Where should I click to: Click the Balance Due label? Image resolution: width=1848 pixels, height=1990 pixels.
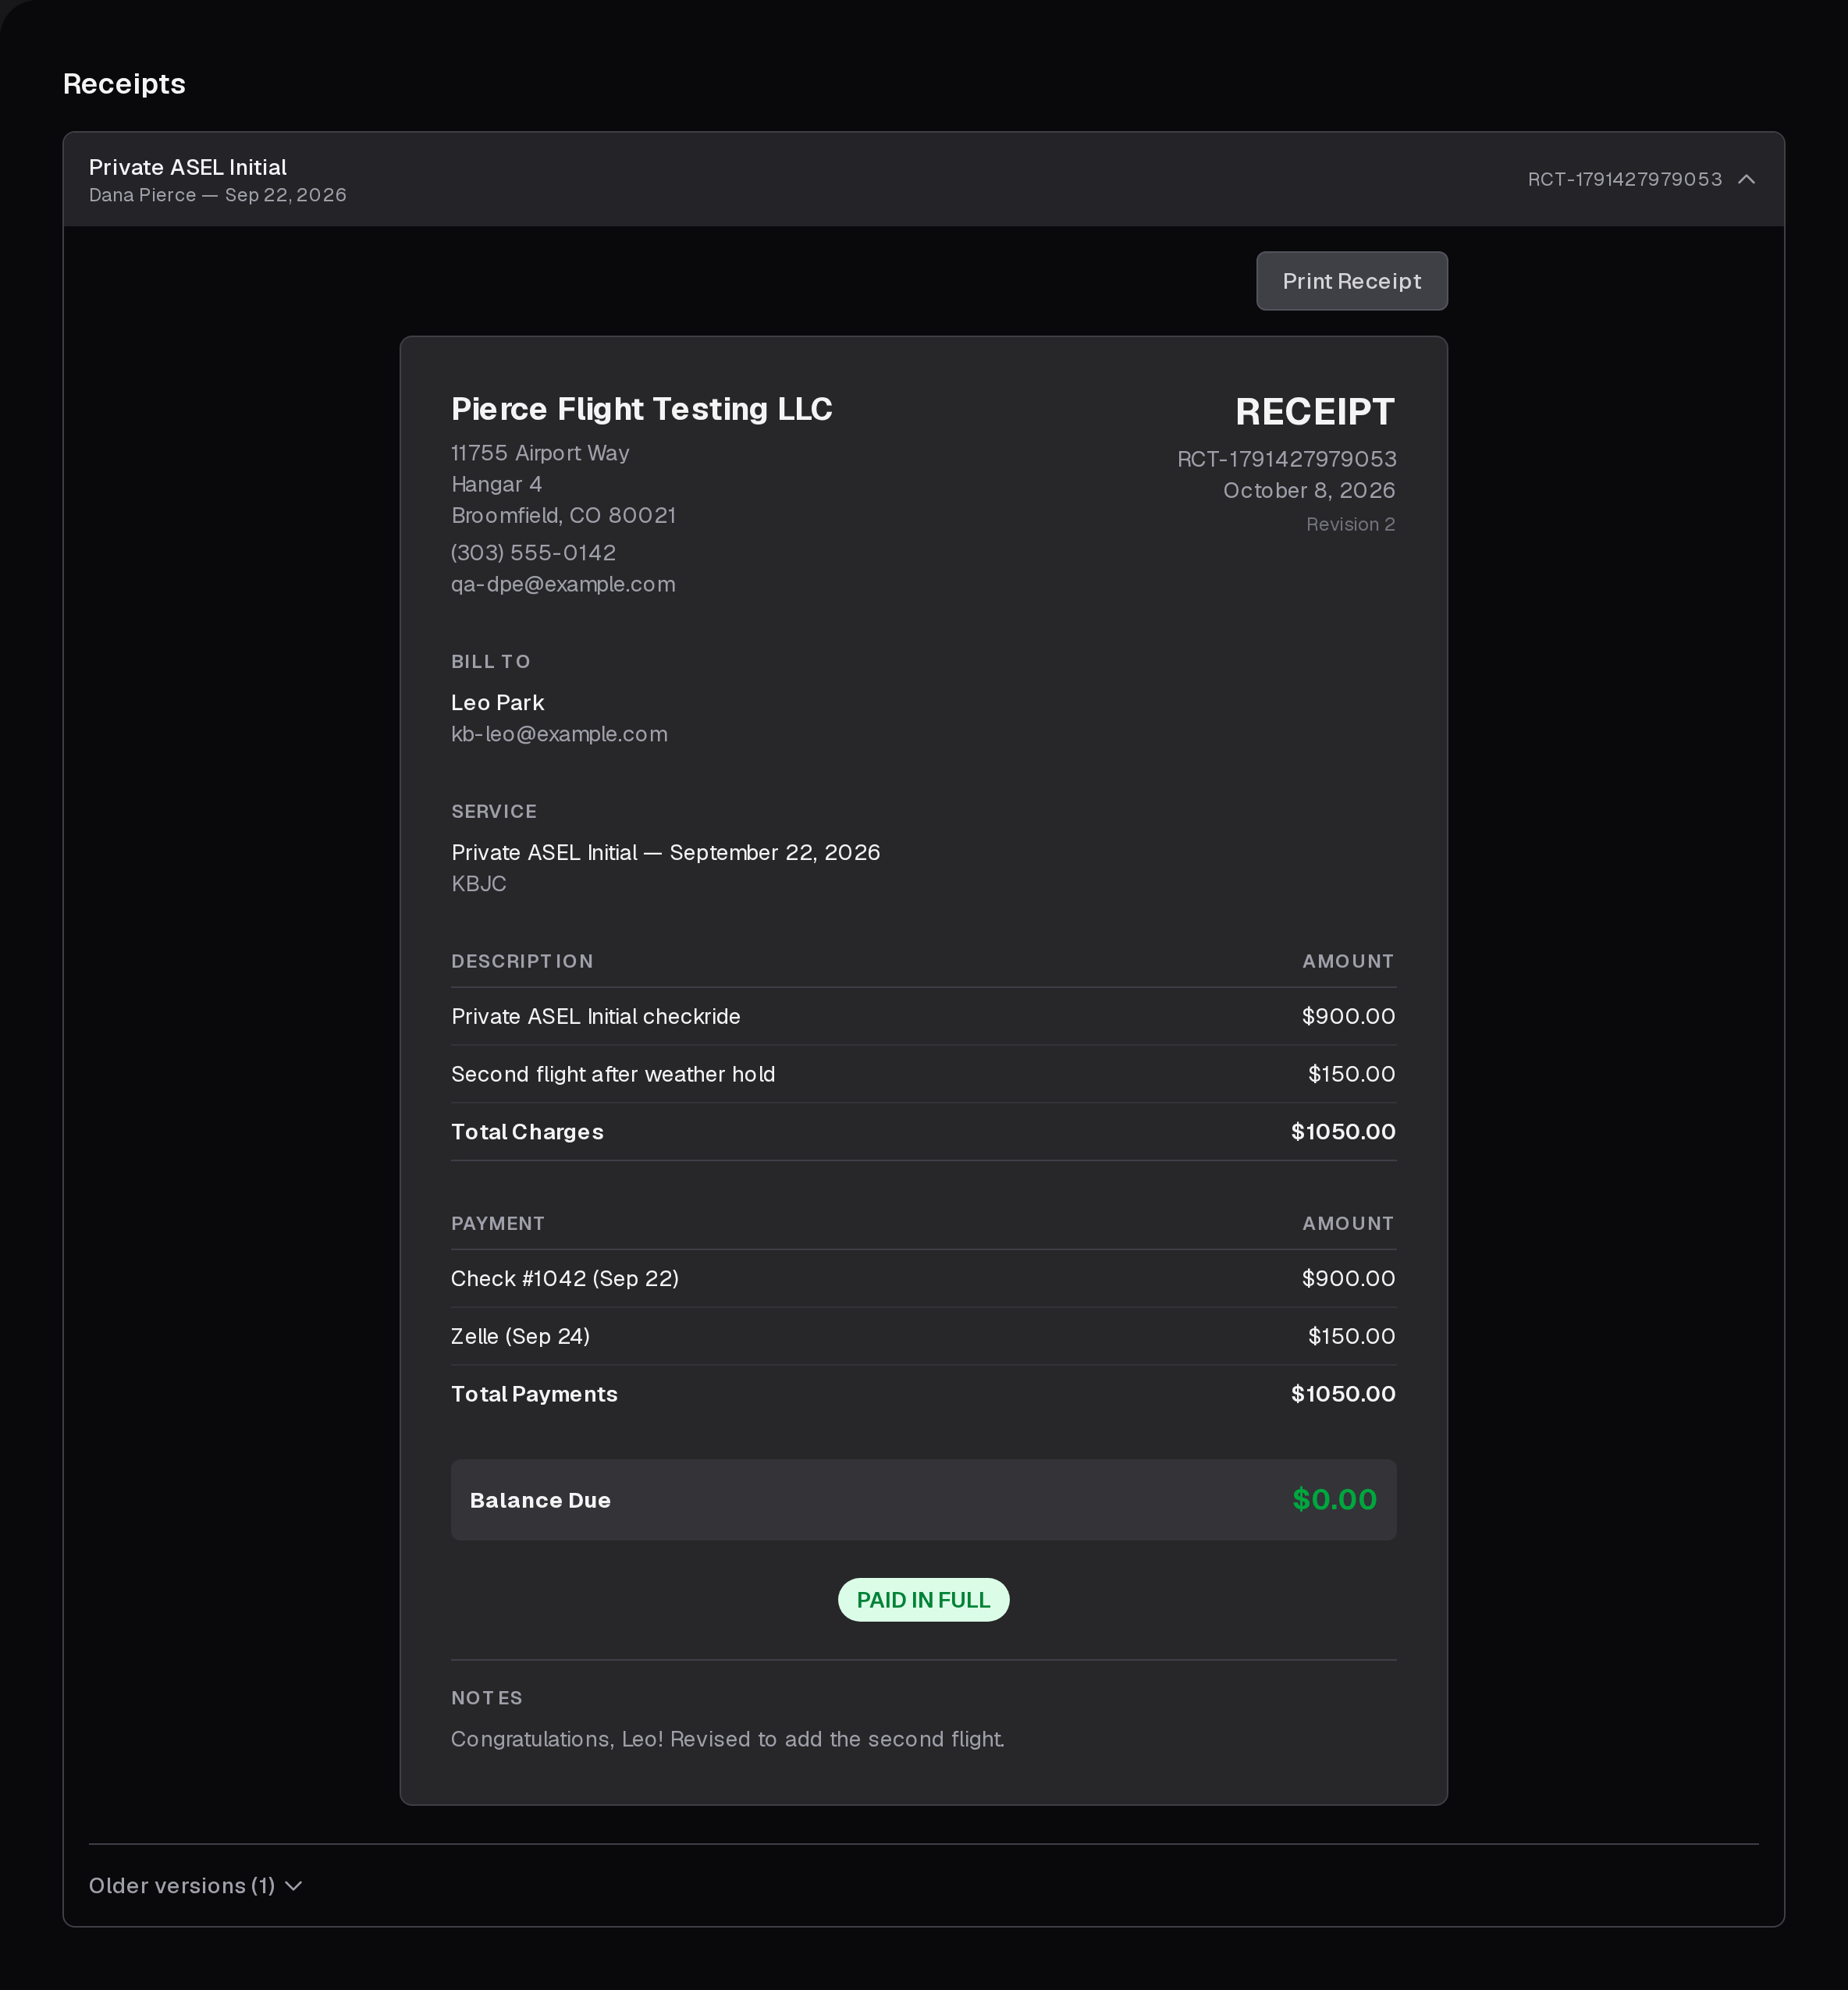(x=540, y=1500)
